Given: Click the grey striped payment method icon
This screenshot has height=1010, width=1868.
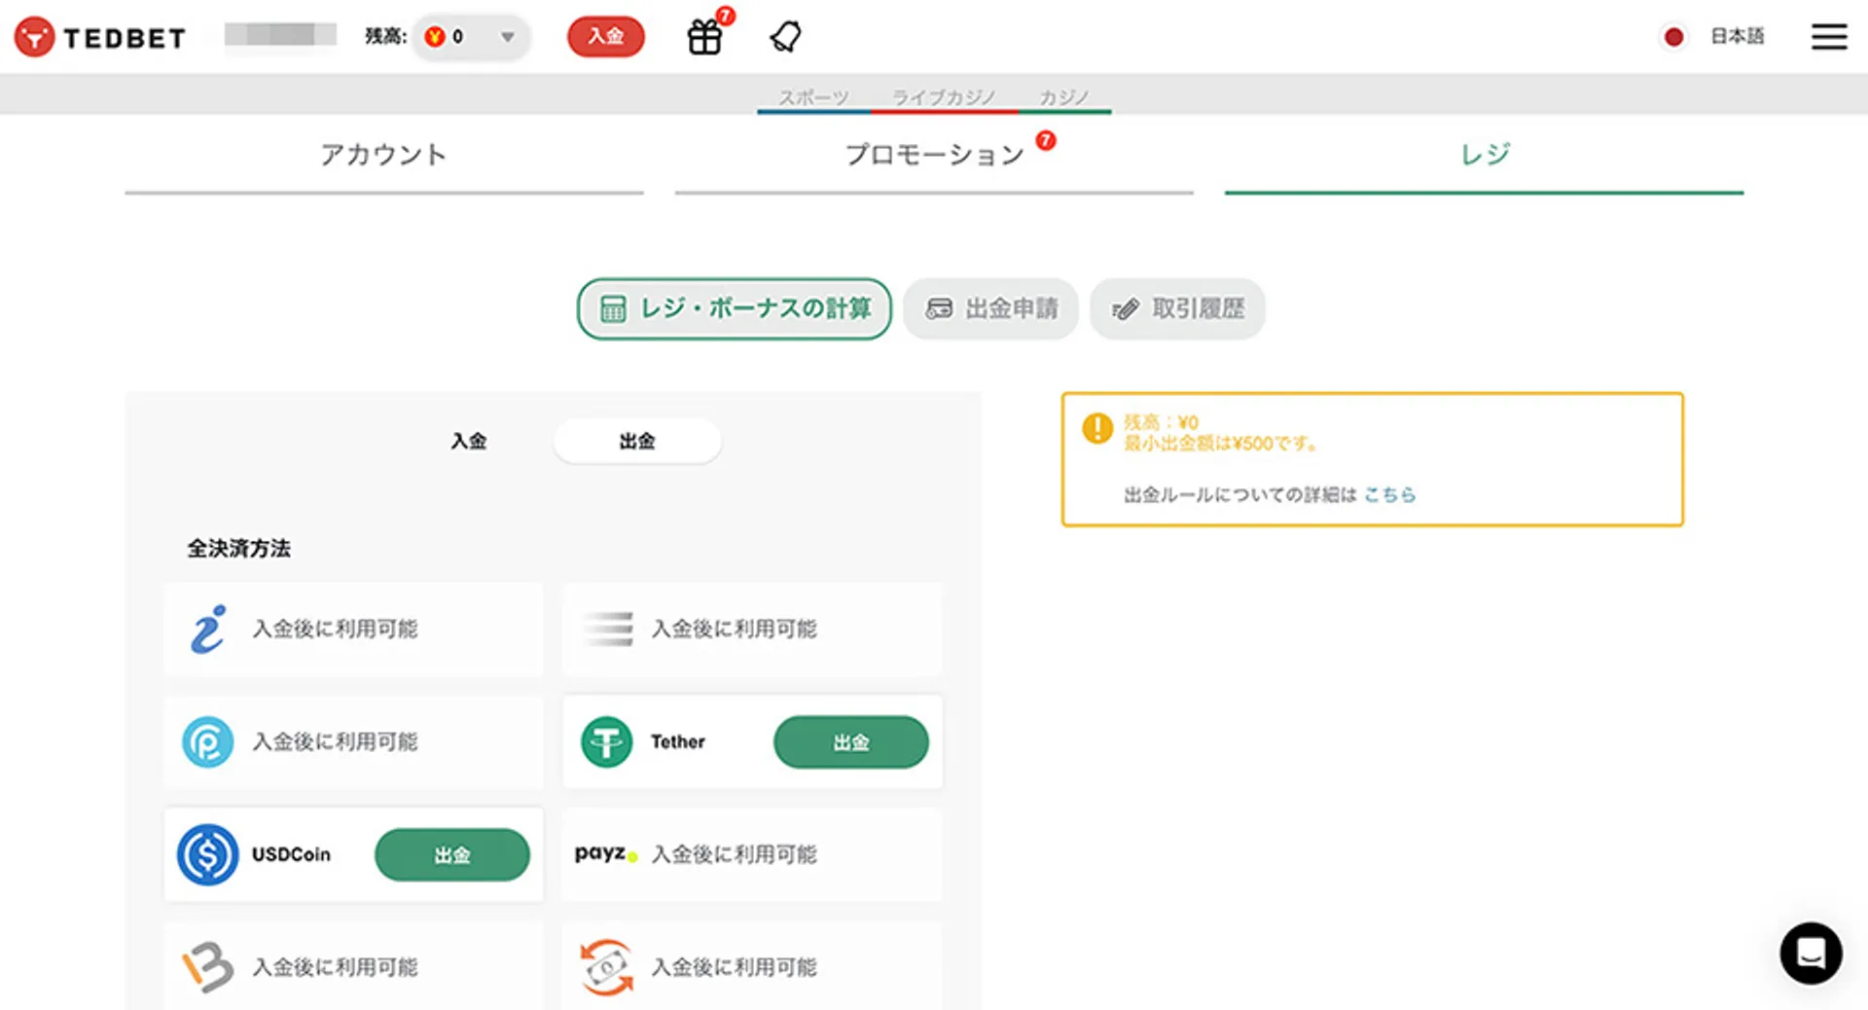Looking at the screenshot, I should [608, 629].
